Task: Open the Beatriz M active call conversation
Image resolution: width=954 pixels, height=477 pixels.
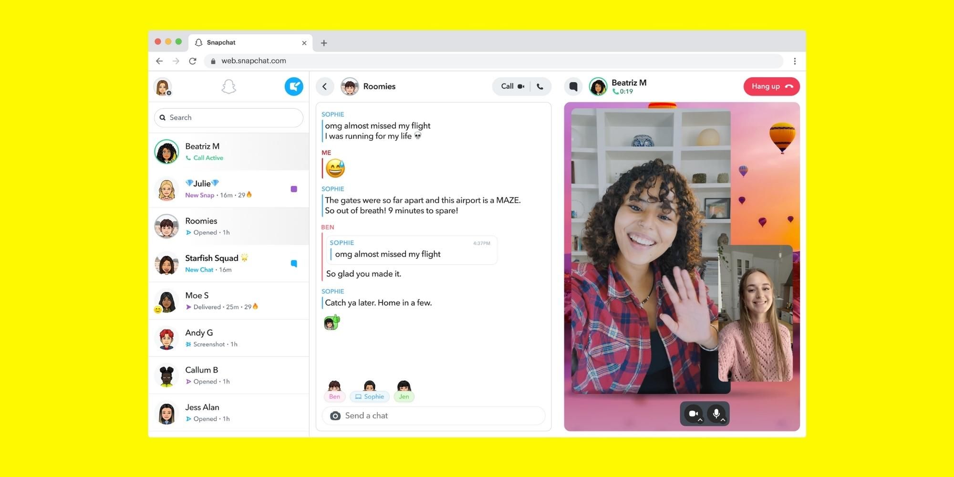Action: [229, 151]
